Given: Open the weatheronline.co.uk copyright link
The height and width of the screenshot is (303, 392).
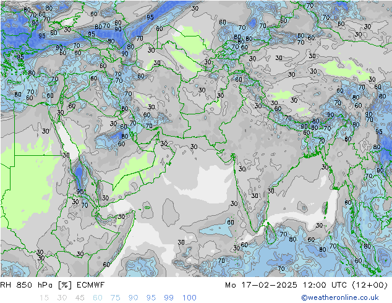Looking at the screenshot, I should 339,297.
